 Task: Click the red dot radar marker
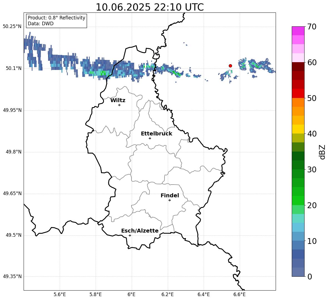pos(230,66)
